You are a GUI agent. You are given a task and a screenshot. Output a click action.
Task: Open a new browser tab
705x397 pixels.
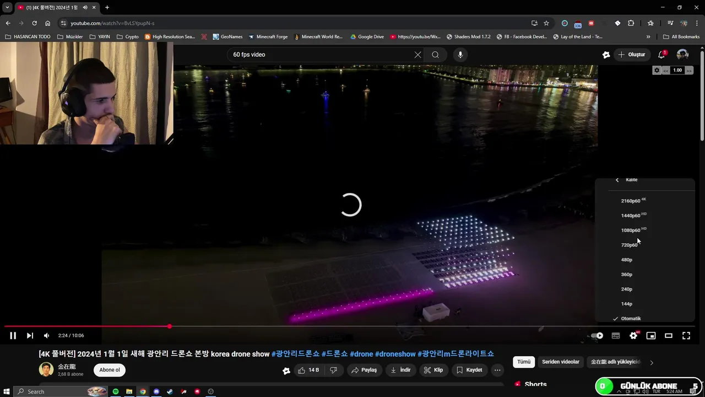(107, 7)
